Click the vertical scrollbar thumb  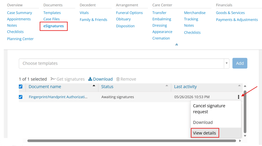245,112
